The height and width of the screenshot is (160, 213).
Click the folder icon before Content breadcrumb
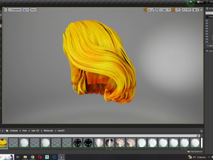tap(7, 131)
